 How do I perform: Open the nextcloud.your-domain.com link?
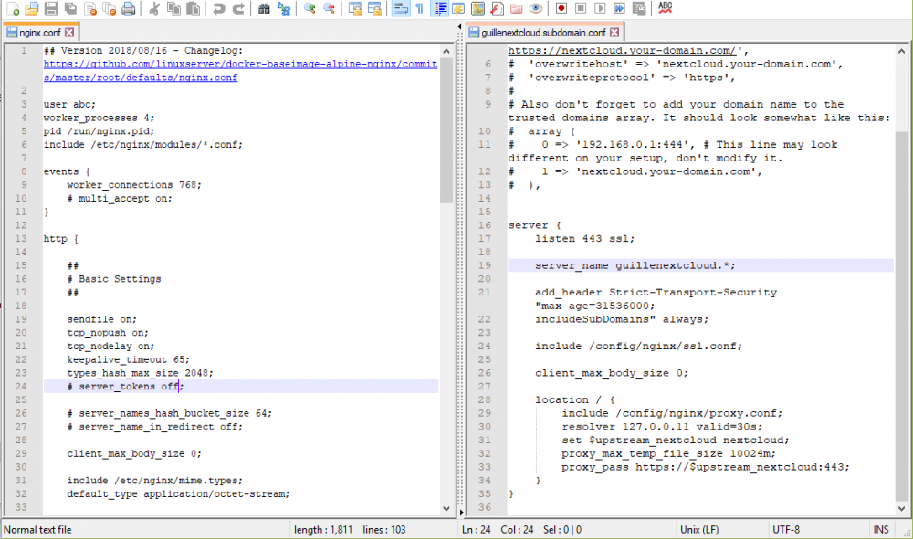click(621, 50)
